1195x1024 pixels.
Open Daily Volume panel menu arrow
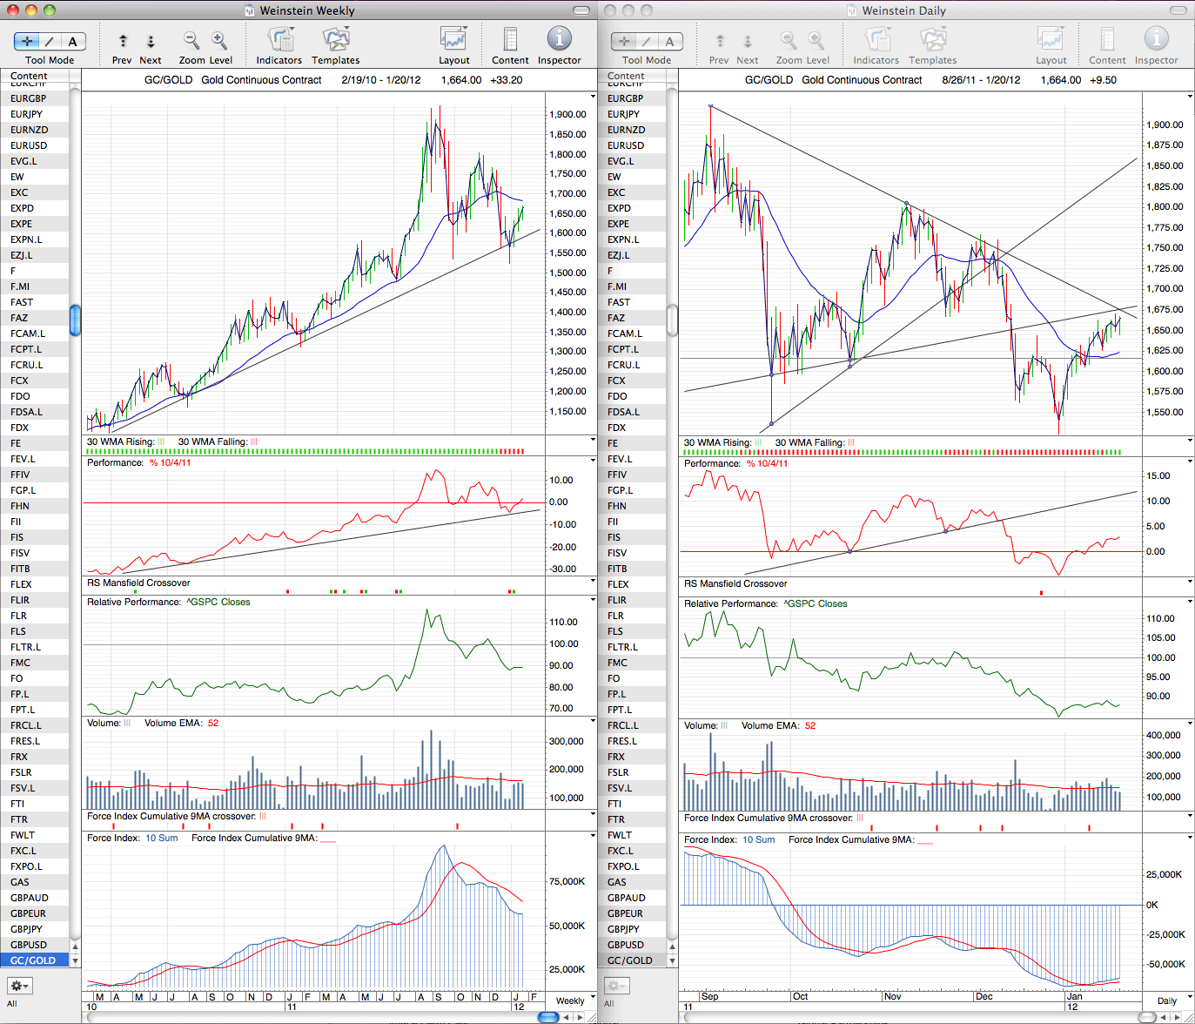(x=1190, y=724)
